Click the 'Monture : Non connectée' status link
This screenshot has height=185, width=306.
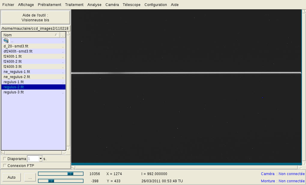coord(283,181)
